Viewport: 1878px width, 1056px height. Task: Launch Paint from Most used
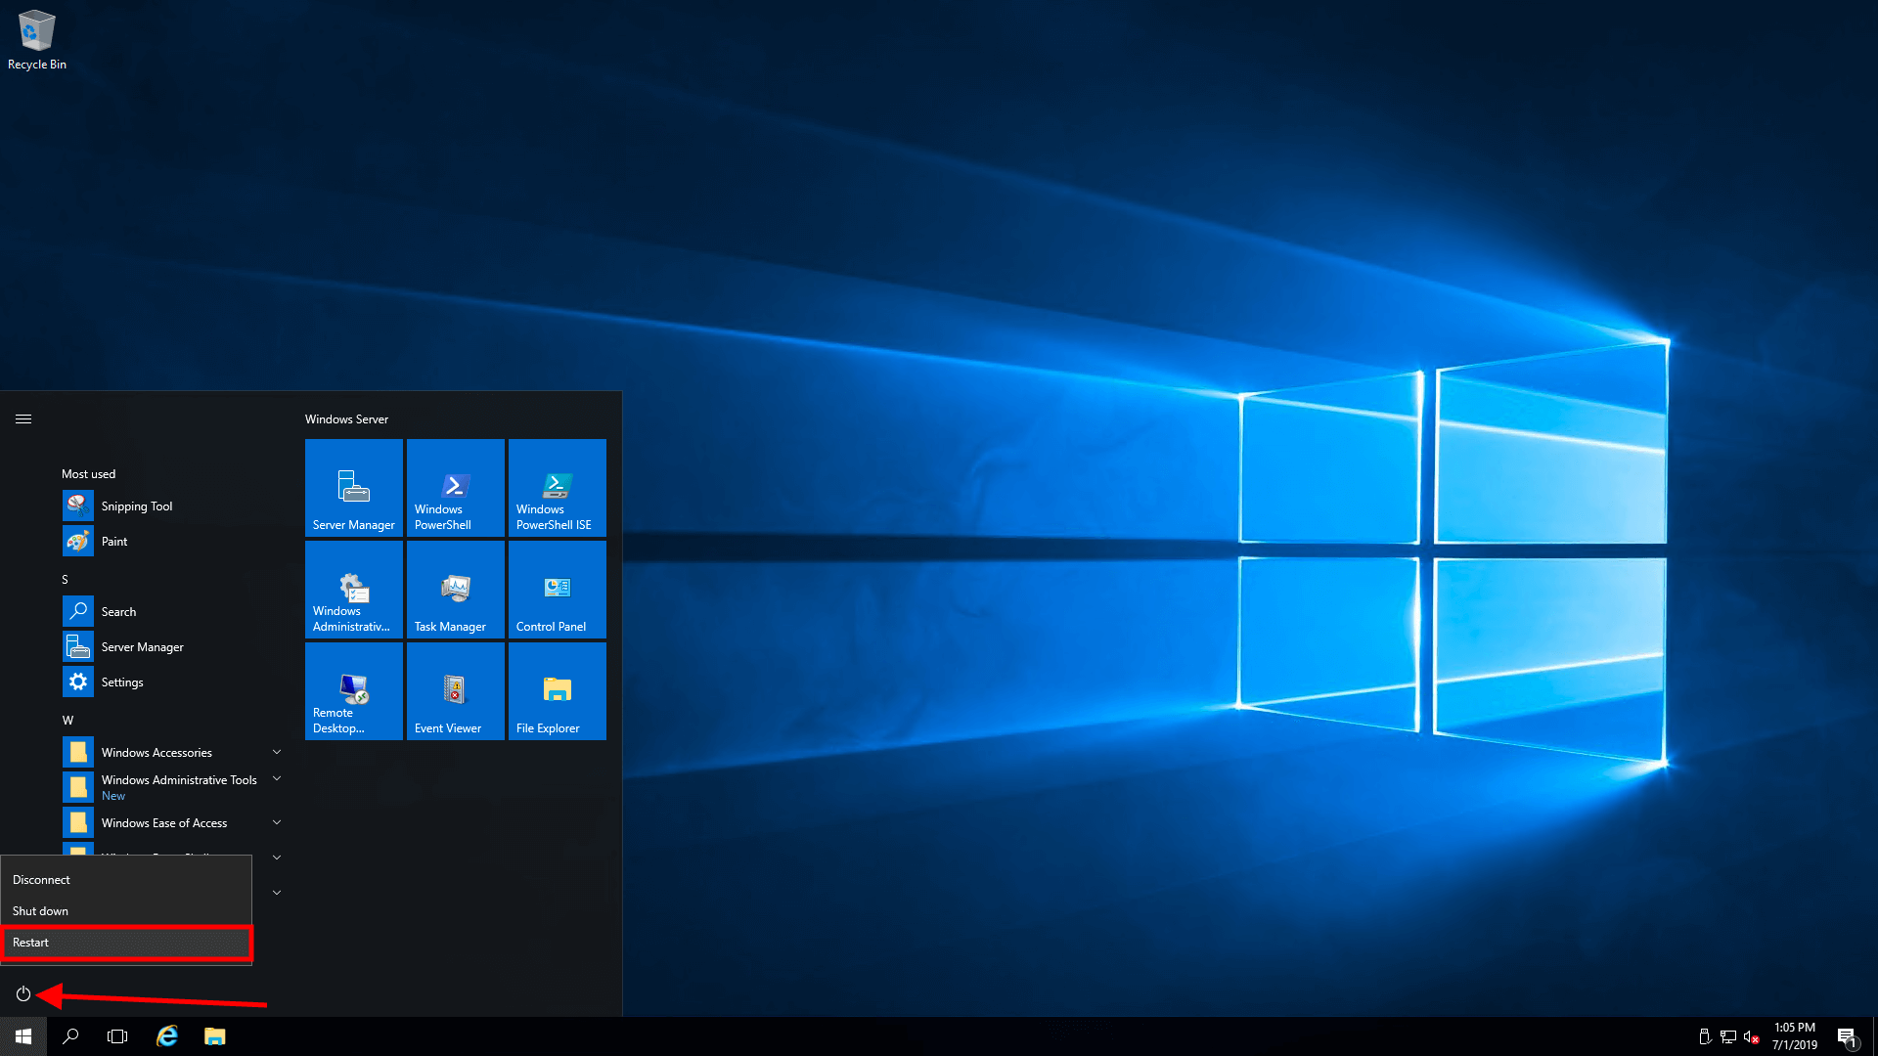[172, 542]
